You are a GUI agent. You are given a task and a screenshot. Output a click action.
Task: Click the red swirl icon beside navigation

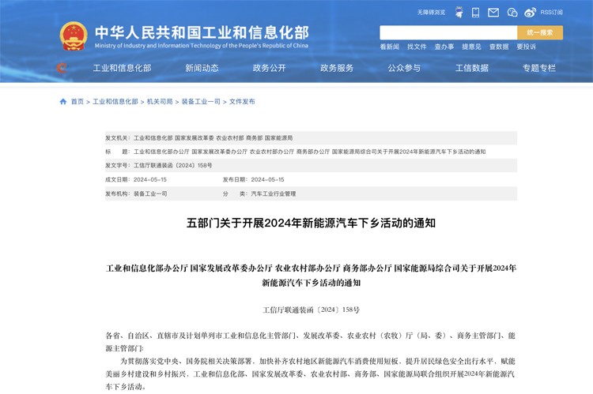(x=62, y=68)
